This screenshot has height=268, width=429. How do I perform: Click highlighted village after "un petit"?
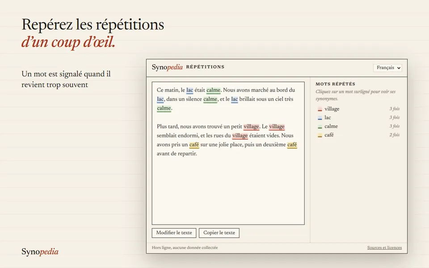(251, 126)
